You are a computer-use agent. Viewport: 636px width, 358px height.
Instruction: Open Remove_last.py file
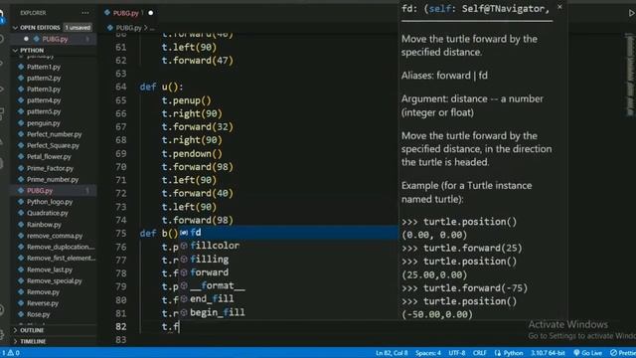50,269
